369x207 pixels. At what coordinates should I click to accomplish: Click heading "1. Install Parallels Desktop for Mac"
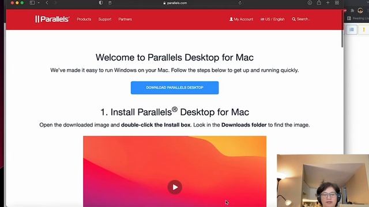coord(175,112)
